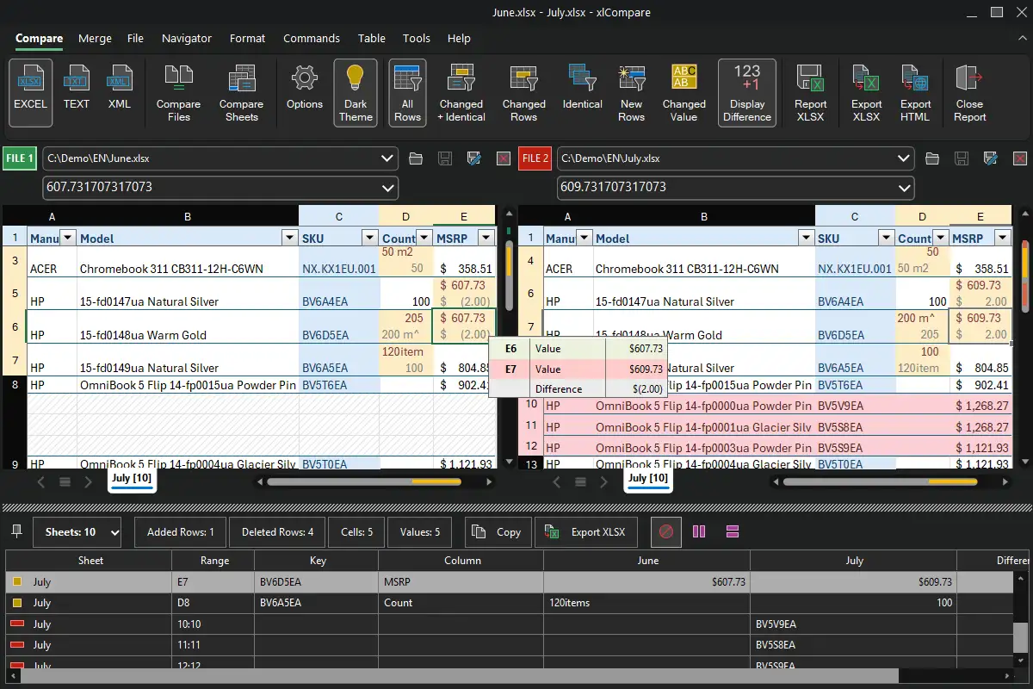Screen dimensions: 1033x689
Task: Expand the FILE 1 path dropdown
Action: click(x=387, y=158)
